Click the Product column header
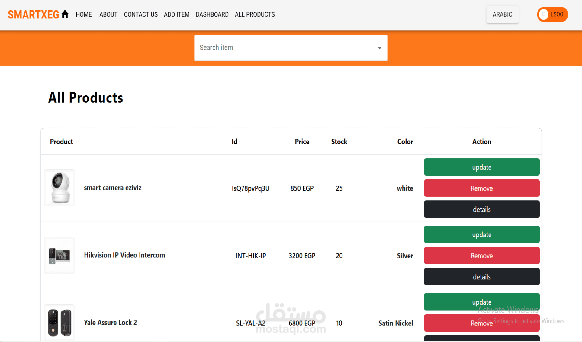Image resolution: width=582 pixels, height=342 pixels. tap(61, 142)
